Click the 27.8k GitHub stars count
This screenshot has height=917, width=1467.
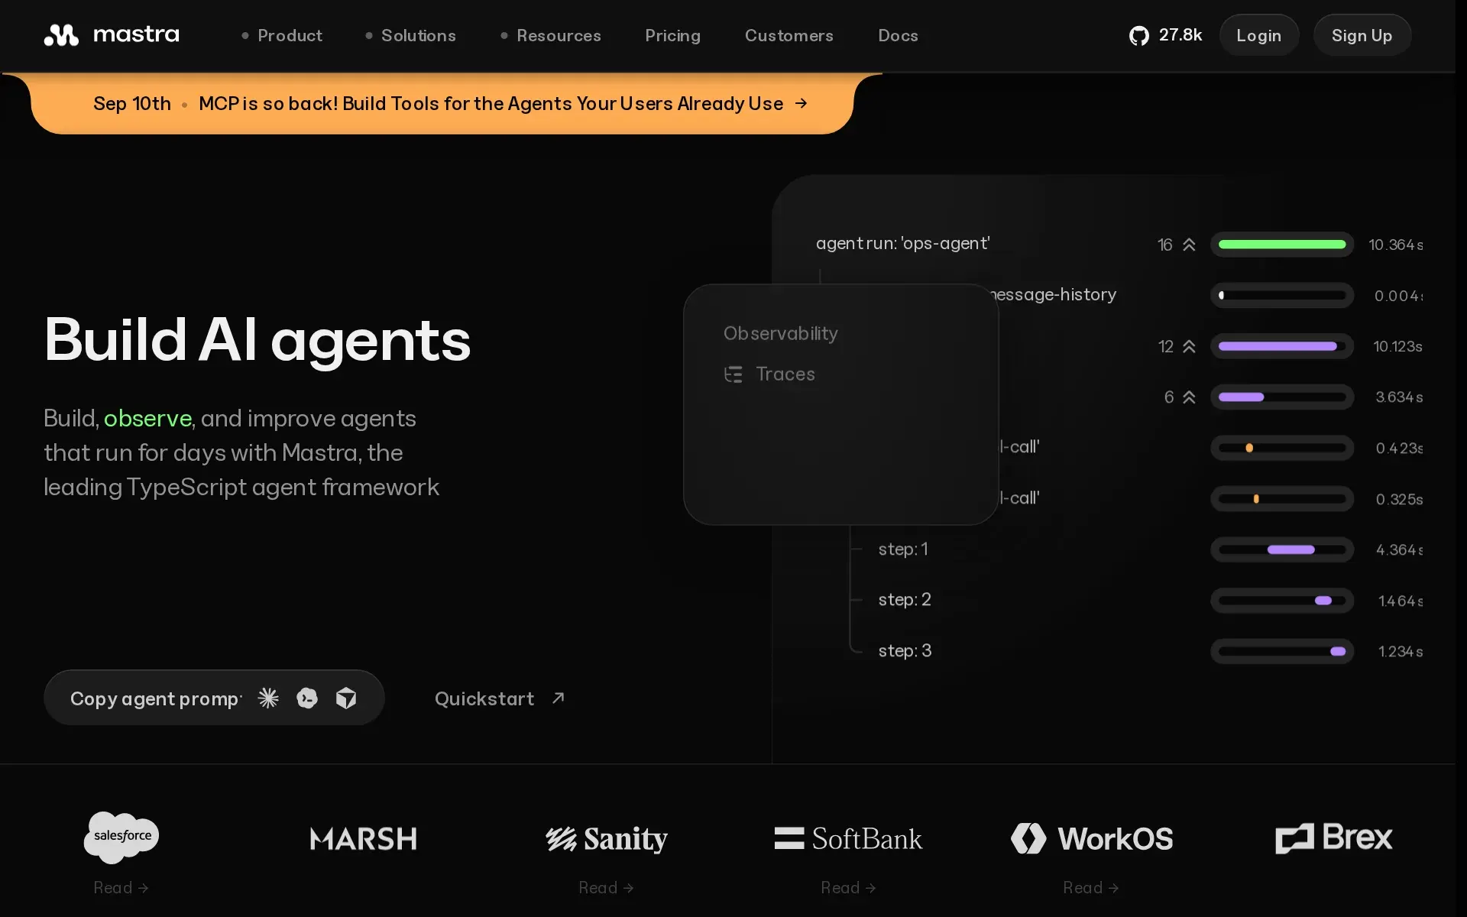[x=1180, y=35]
